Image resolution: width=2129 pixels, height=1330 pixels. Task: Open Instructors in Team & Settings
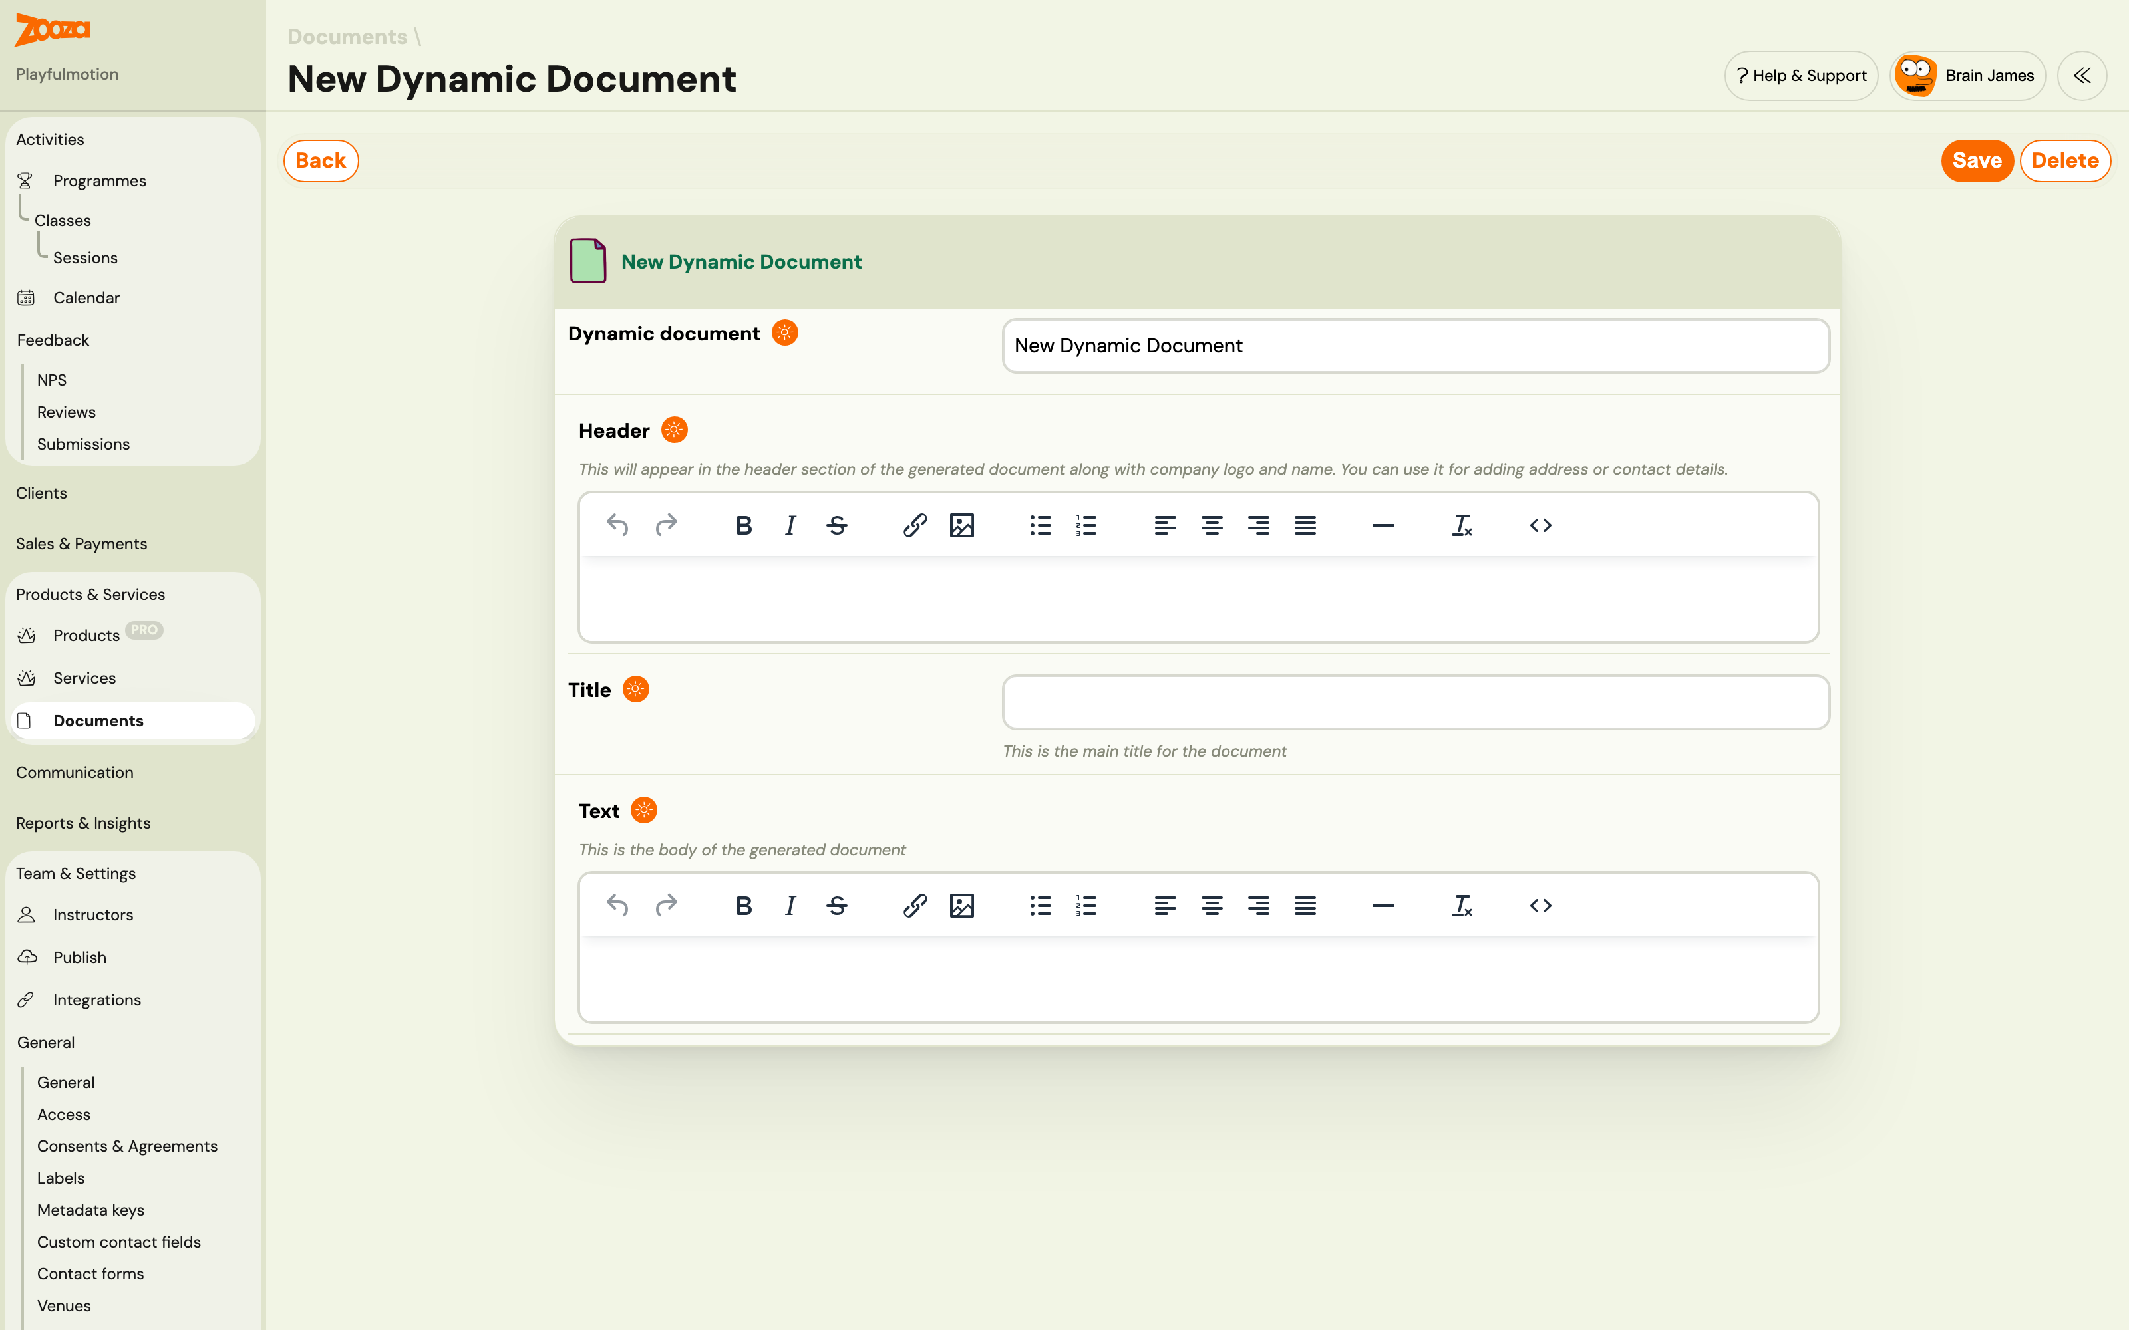(x=92, y=915)
